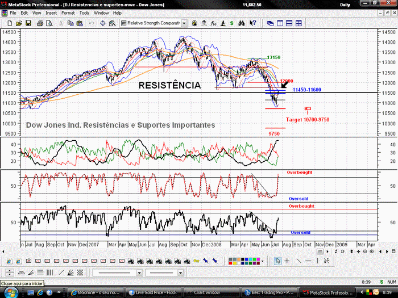Cascade windows using the cascade icon
The image size is (398, 298).
(x=270, y=23)
